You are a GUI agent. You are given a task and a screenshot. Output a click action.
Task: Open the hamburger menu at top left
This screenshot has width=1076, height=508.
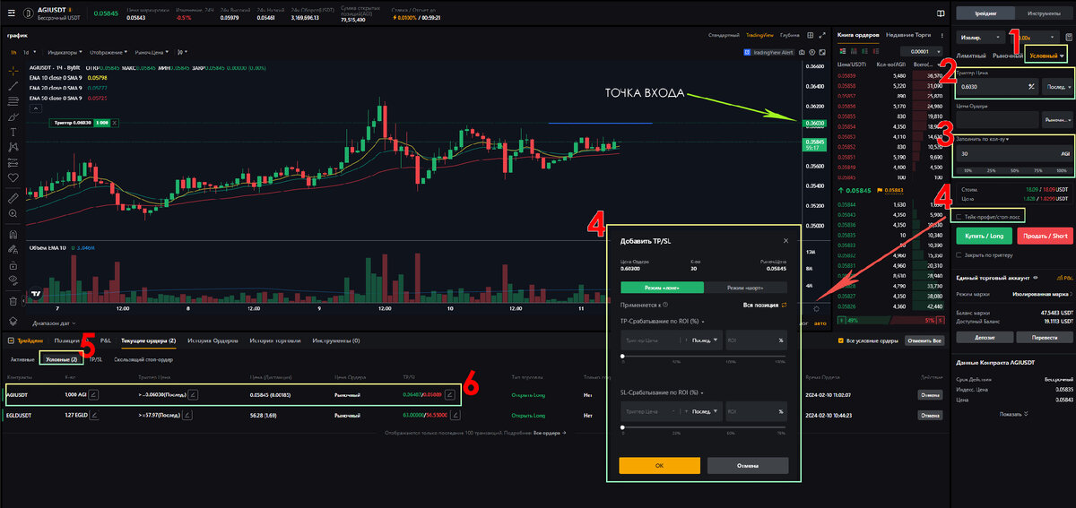(12, 13)
